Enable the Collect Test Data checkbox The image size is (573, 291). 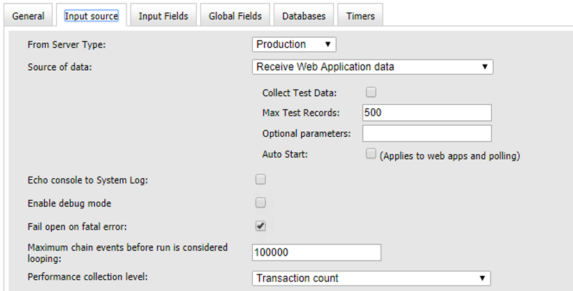(371, 92)
